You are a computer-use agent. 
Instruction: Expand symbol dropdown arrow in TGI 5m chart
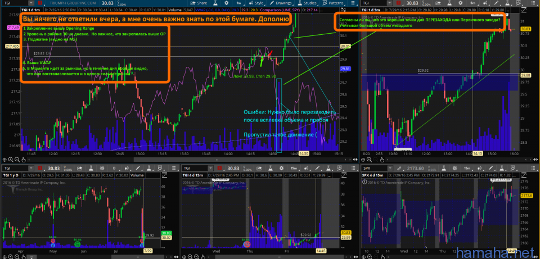pyautogui.click(x=389, y=3)
